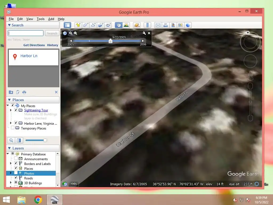Image resolution: width=273 pixels, height=205 pixels.
Task: Expand the 3D Buildings layer
Action: [11, 182]
